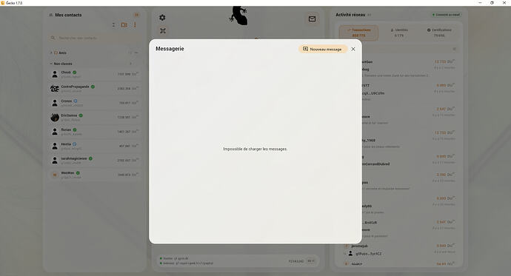
Task: Expand the Amis folder
Action: 51,53
